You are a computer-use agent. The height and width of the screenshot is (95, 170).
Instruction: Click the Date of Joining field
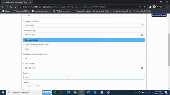click(x=84, y=35)
